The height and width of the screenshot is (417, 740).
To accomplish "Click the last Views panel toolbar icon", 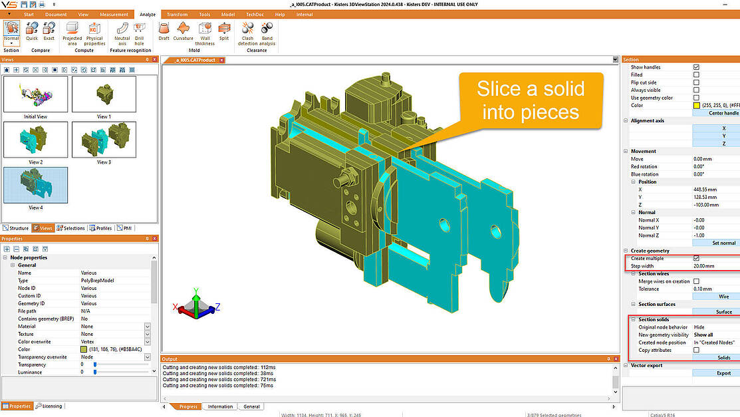I will [132, 70].
